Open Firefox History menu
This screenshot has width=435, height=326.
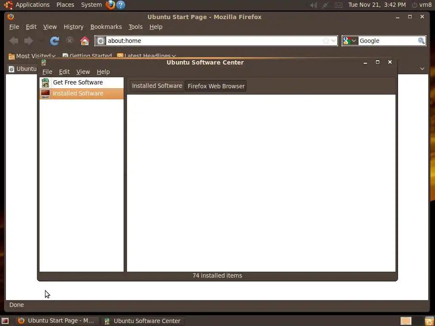(x=73, y=27)
